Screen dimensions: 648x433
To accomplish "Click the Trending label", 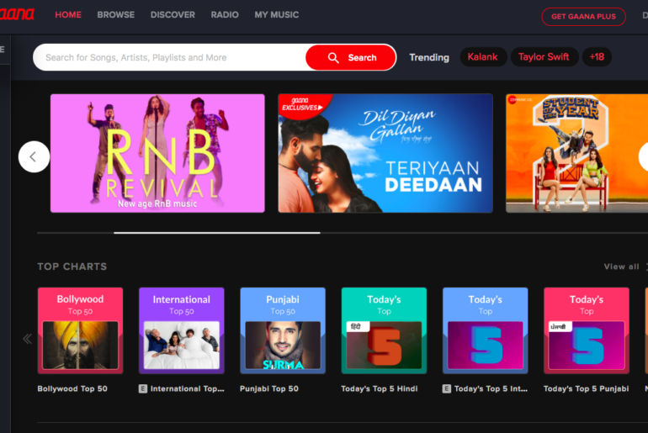I will tap(429, 57).
